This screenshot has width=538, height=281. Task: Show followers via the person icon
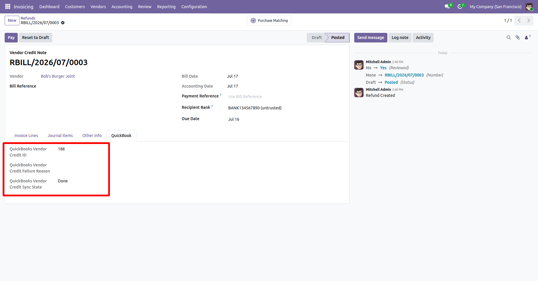pos(527,38)
